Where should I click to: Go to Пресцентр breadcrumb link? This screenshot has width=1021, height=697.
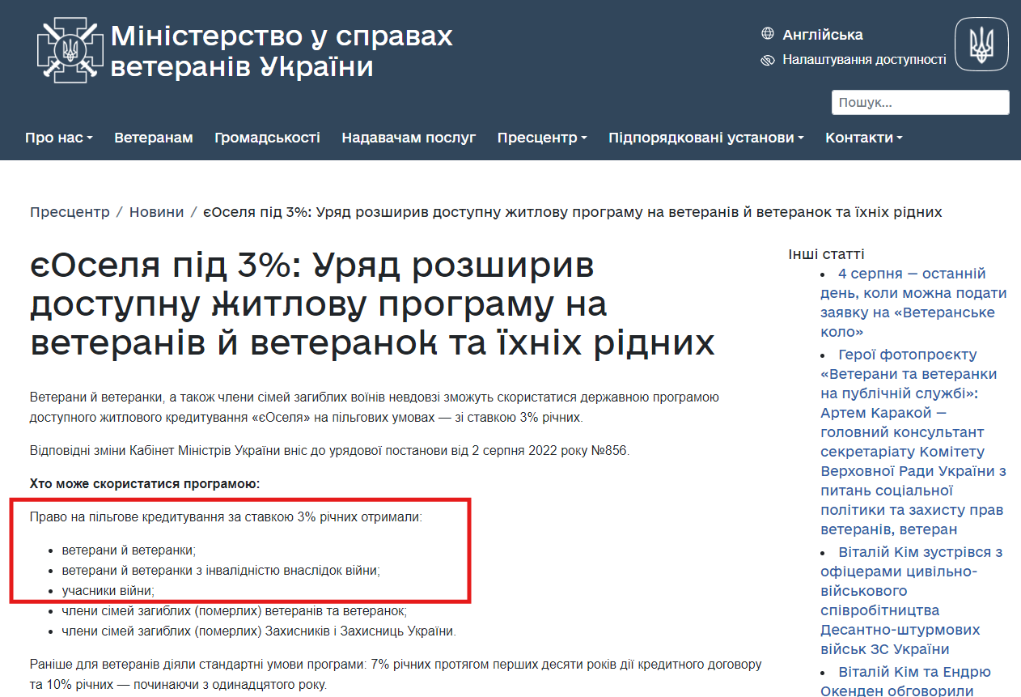coord(70,212)
